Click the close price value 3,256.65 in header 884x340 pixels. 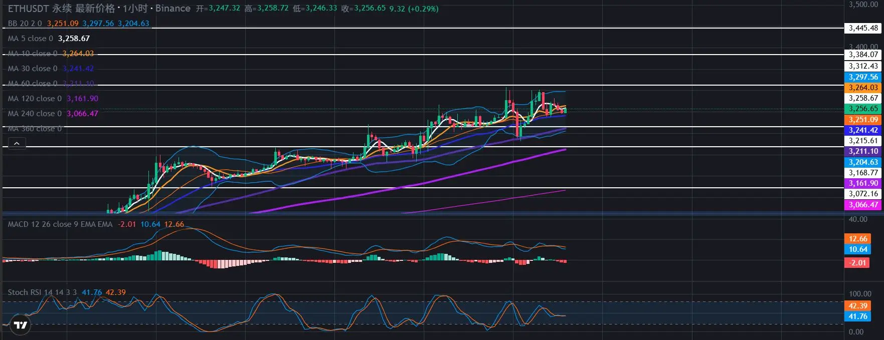click(x=370, y=9)
